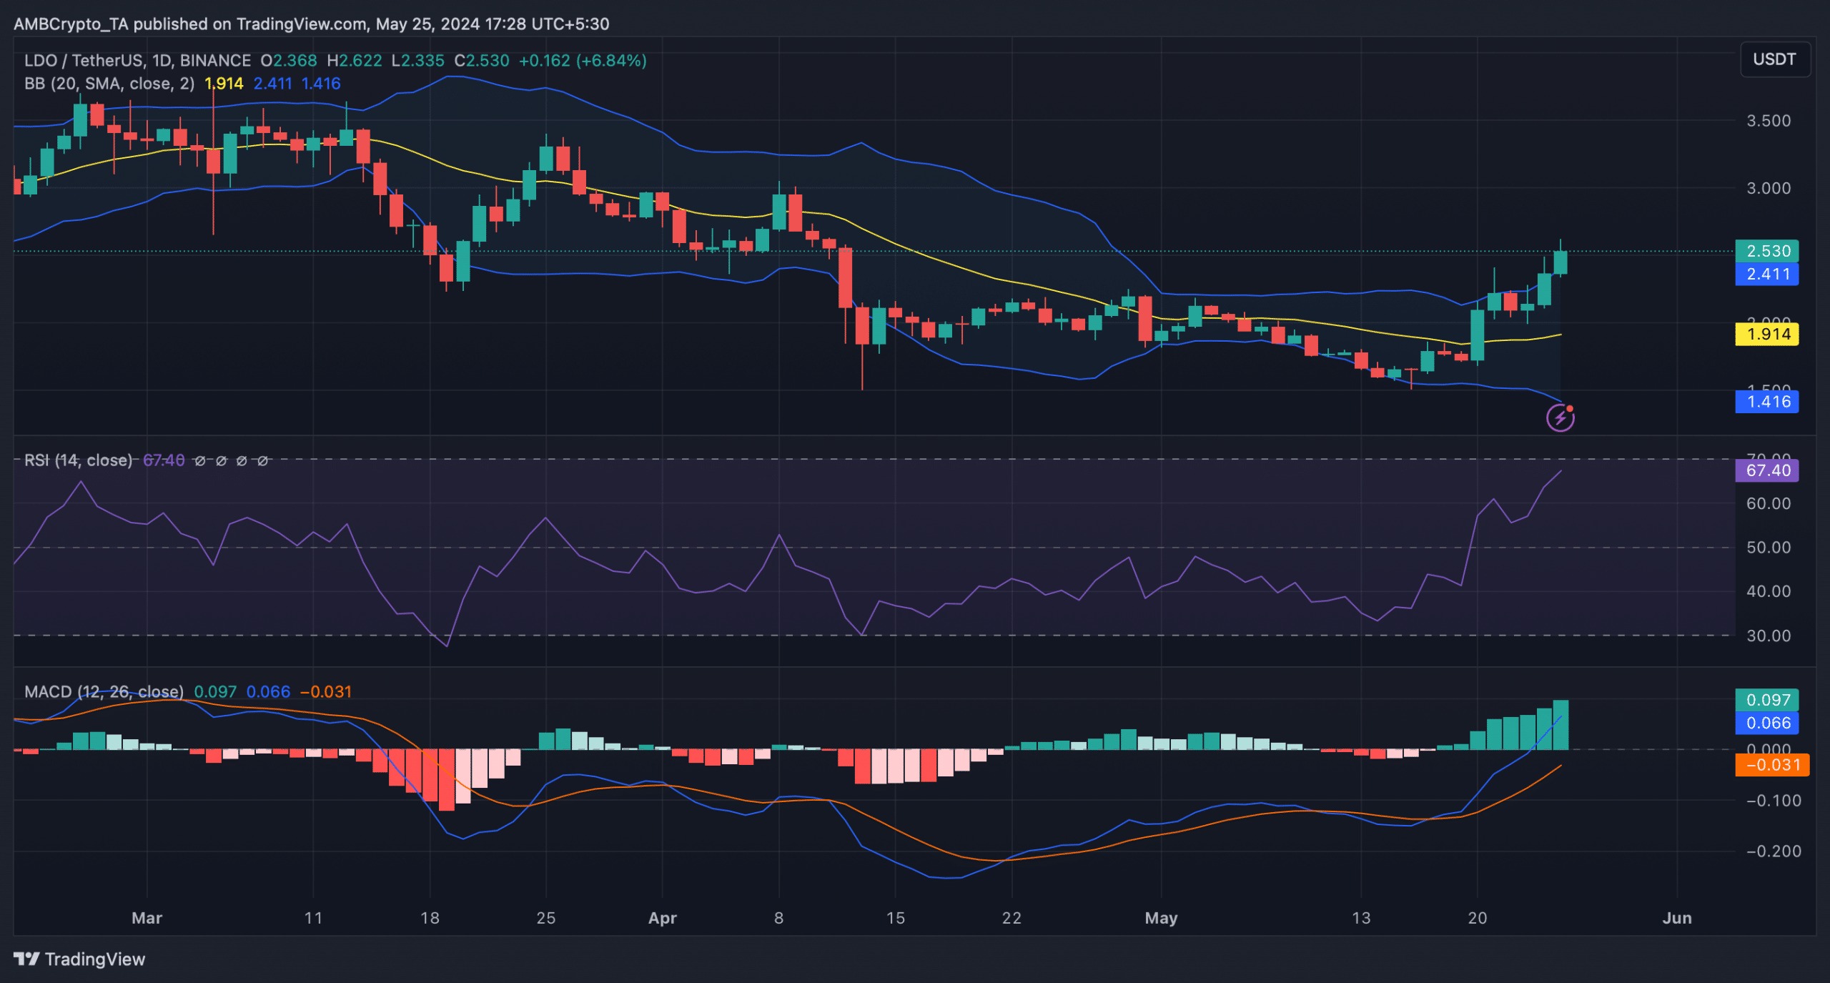Image resolution: width=1830 pixels, height=983 pixels.
Task: Click the 3.500 price axis label
Action: (x=1769, y=121)
